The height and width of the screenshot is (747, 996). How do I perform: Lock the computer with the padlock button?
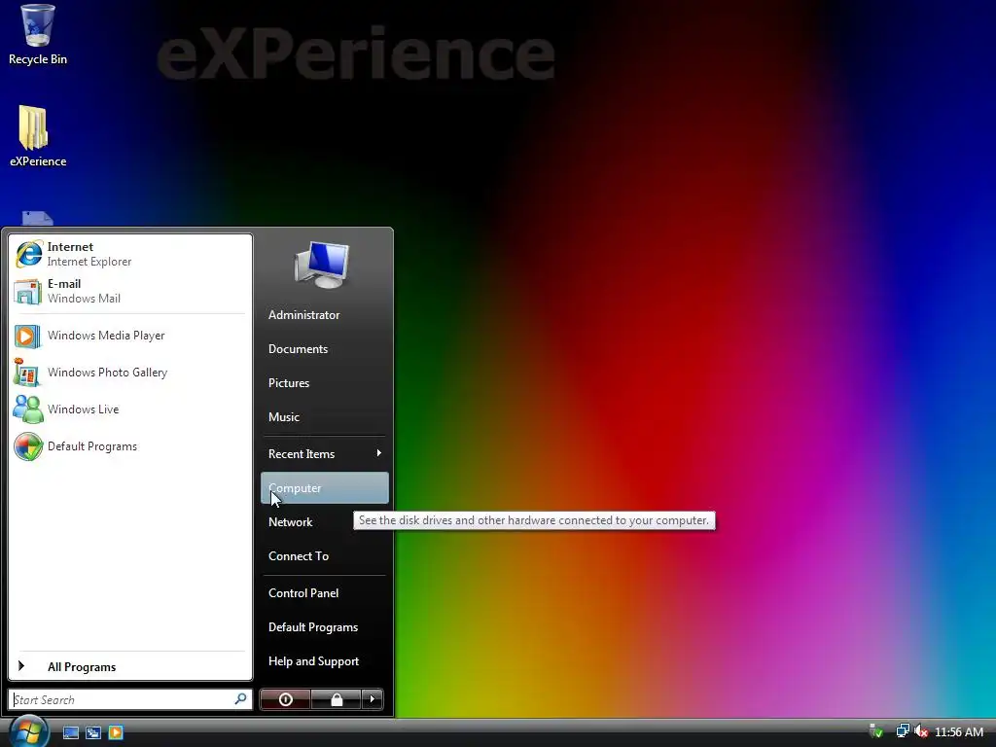[x=336, y=699]
